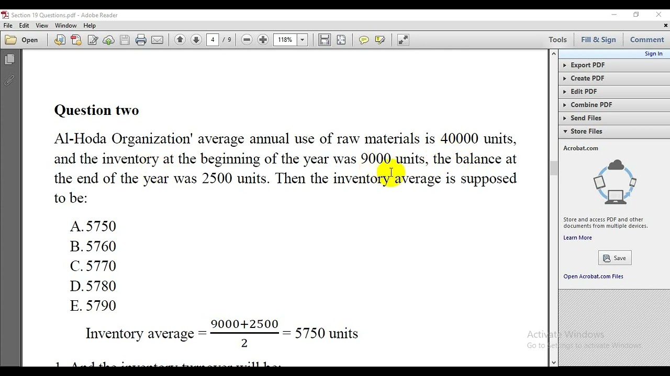Expand the Create PDF section
670x376 pixels.
coord(614,78)
